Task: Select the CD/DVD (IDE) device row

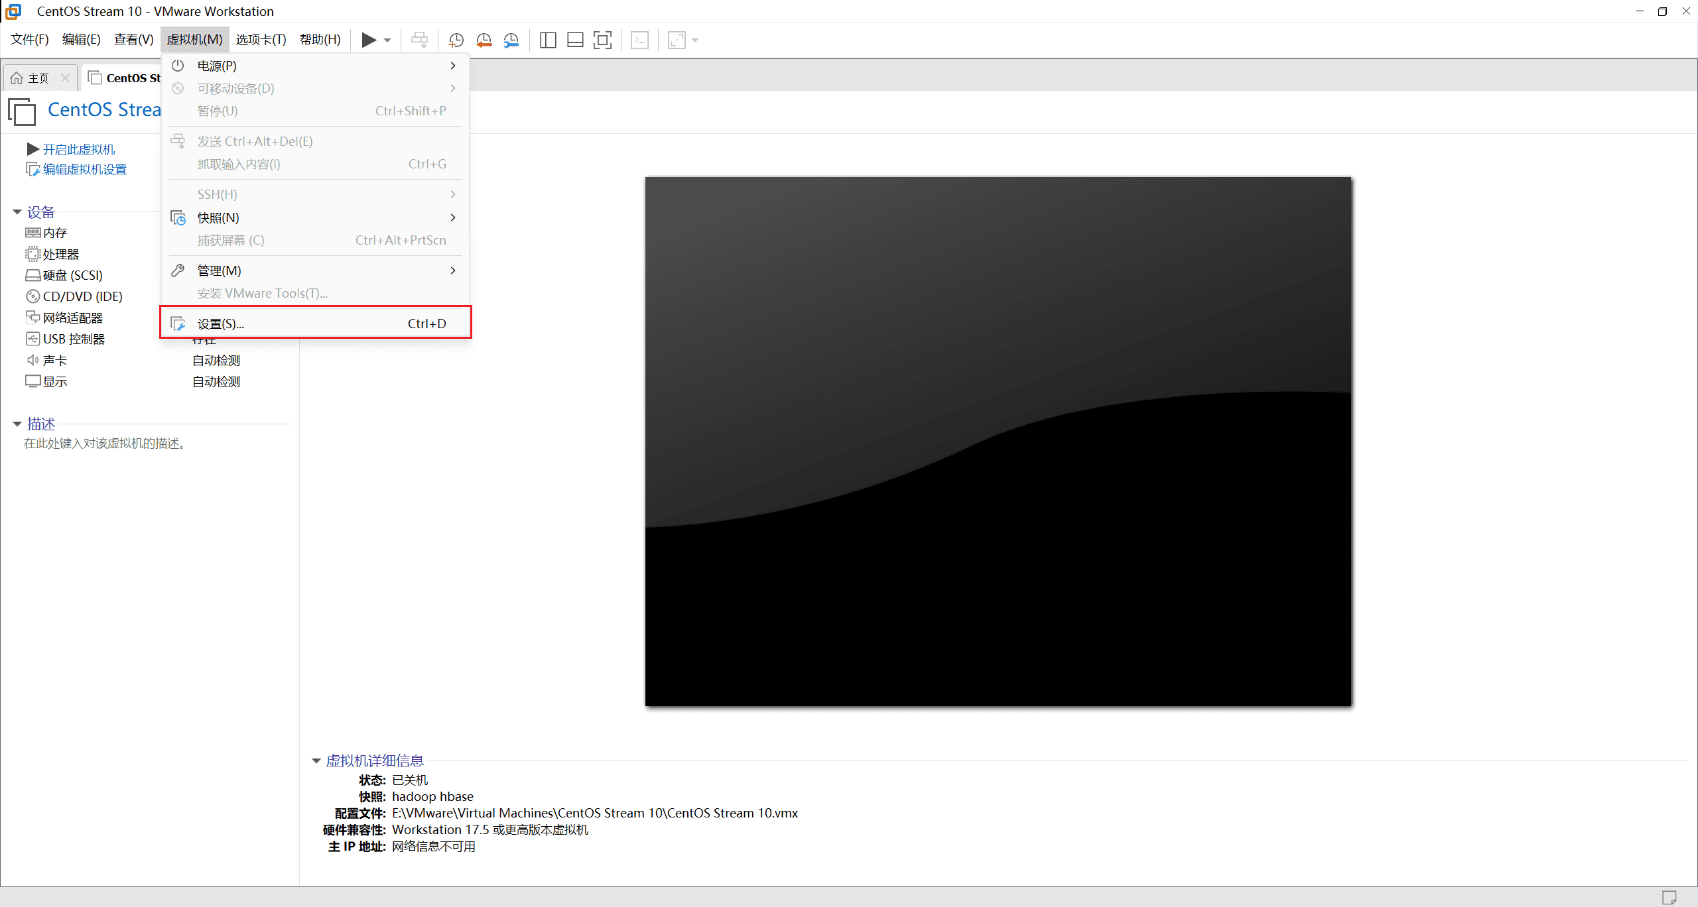Action: coord(74,296)
